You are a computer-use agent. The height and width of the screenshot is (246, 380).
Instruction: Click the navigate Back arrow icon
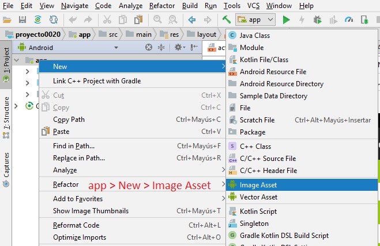(192, 20)
